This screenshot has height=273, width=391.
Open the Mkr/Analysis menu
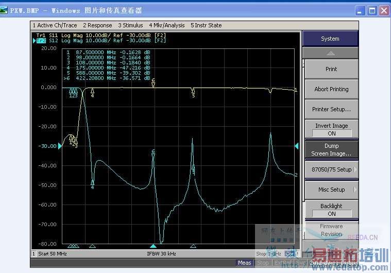[x=167, y=25]
